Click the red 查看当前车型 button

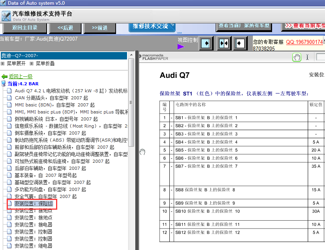[303, 27]
